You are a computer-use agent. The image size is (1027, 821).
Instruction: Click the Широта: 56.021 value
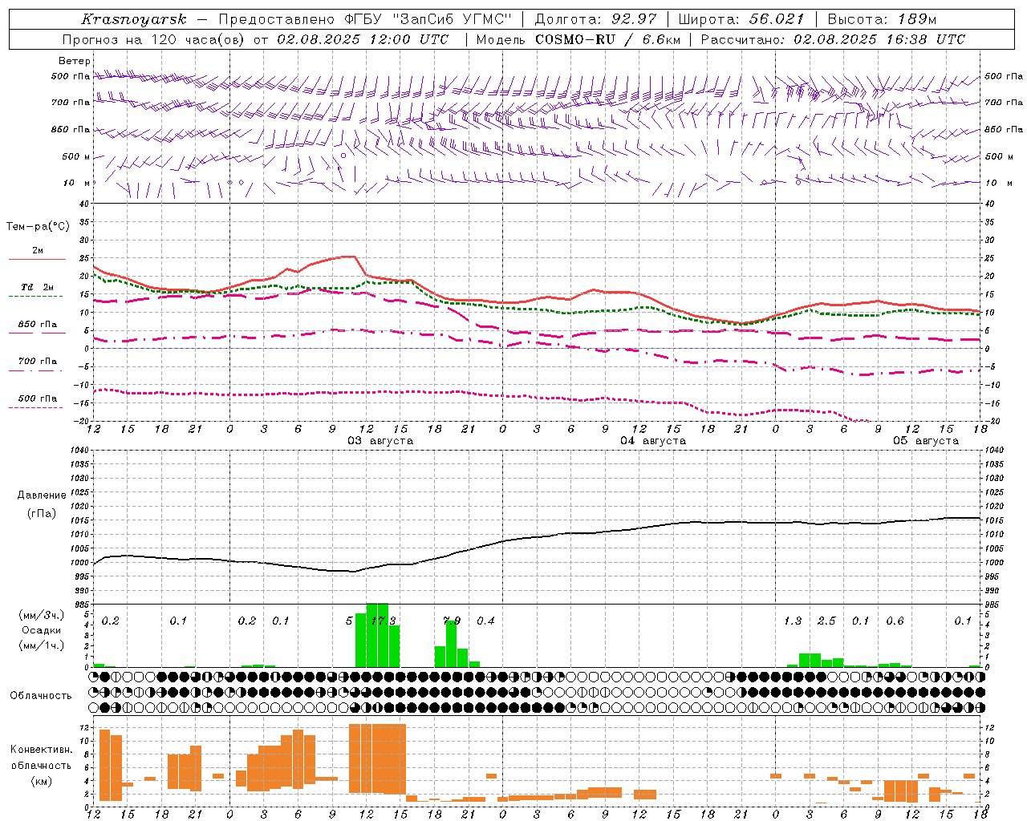coord(741,19)
